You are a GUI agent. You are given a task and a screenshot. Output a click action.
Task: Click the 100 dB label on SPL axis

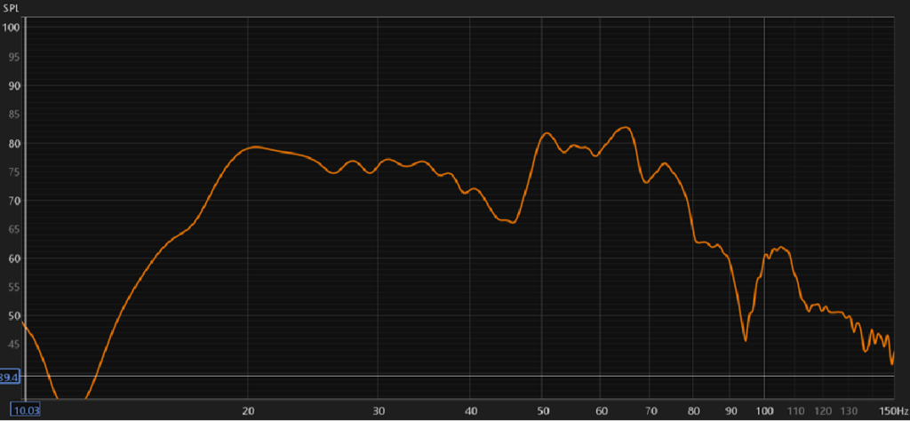pyautogui.click(x=11, y=28)
